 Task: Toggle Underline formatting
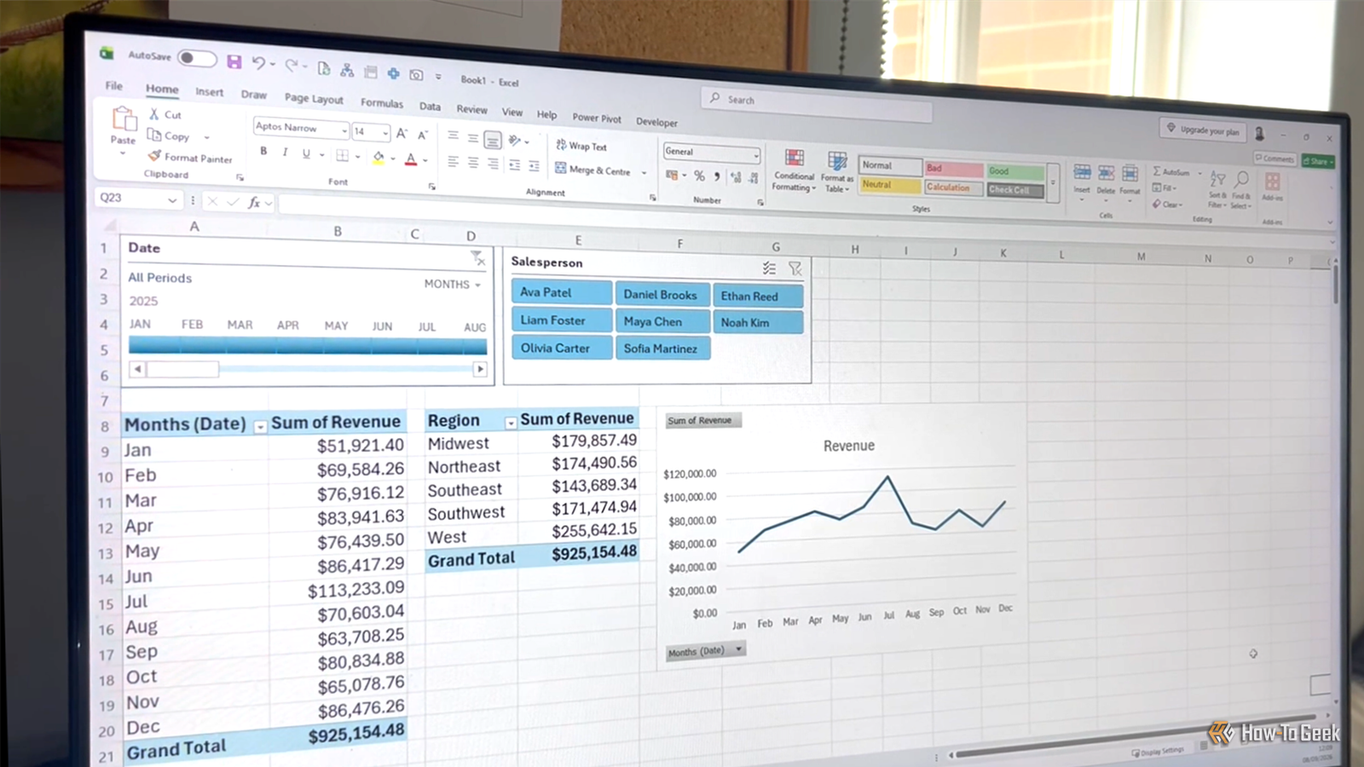(306, 153)
